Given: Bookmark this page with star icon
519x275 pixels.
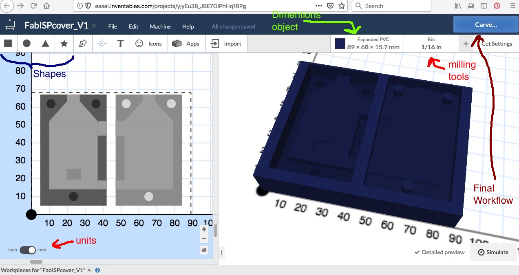Looking at the screenshot, I should [342, 6].
